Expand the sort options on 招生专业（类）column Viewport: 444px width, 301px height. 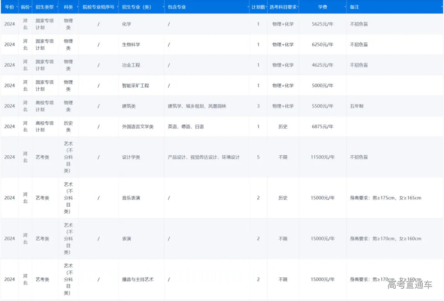[x=163, y=7]
